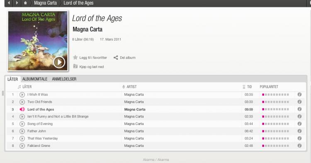Sort by POPULARITET column header
The height and width of the screenshot is (163, 311).
coord(269,87)
